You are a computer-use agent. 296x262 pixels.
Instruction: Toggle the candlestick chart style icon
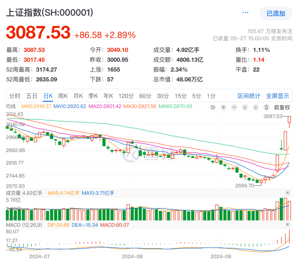coord(266,107)
